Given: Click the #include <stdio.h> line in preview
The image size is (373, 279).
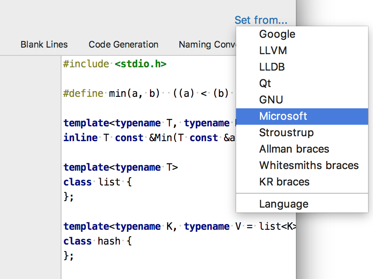Looking at the screenshot, I should click(x=115, y=64).
